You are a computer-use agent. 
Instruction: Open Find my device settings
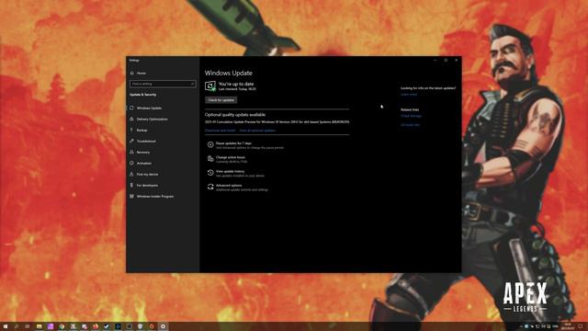click(x=147, y=175)
